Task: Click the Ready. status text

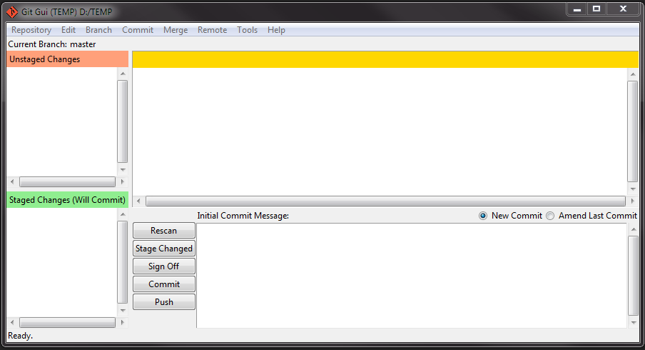Action: click(x=20, y=336)
